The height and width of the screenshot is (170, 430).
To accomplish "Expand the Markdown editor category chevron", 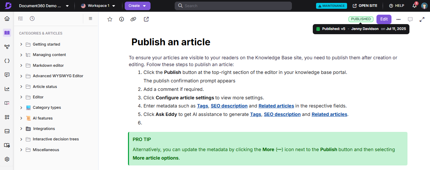I will [x=21, y=65].
